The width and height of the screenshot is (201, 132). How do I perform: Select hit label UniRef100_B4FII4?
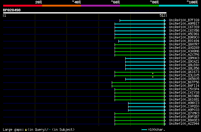tap(184, 86)
